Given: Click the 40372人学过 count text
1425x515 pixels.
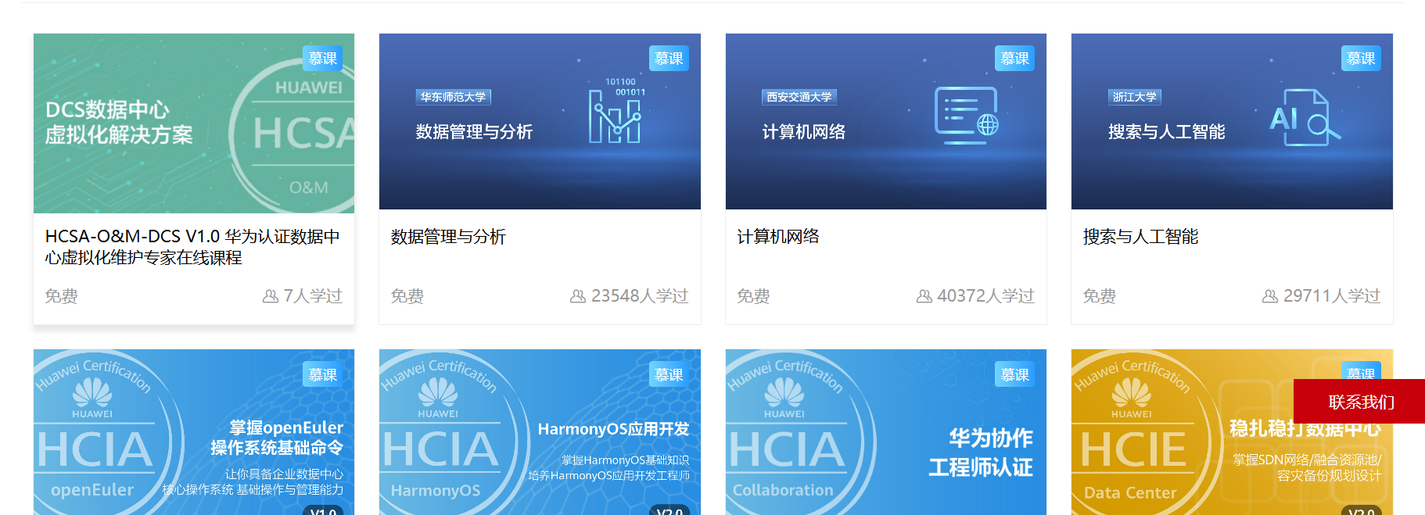Looking at the screenshot, I should [985, 296].
